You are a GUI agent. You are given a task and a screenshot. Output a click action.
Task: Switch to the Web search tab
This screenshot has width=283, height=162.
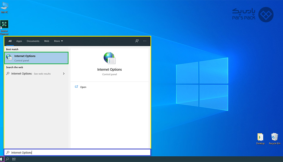click(47, 41)
